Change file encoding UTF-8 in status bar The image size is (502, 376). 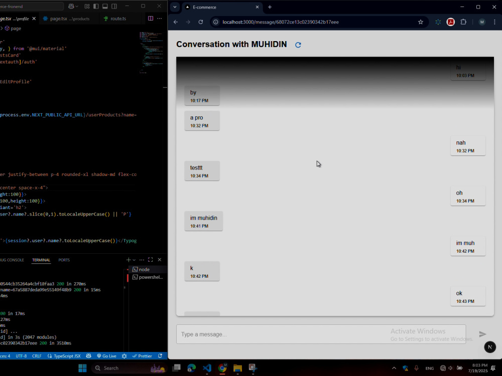pyautogui.click(x=21, y=356)
